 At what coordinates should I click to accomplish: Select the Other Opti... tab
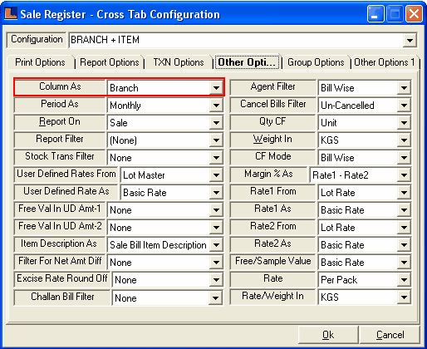tap(247, 62)
